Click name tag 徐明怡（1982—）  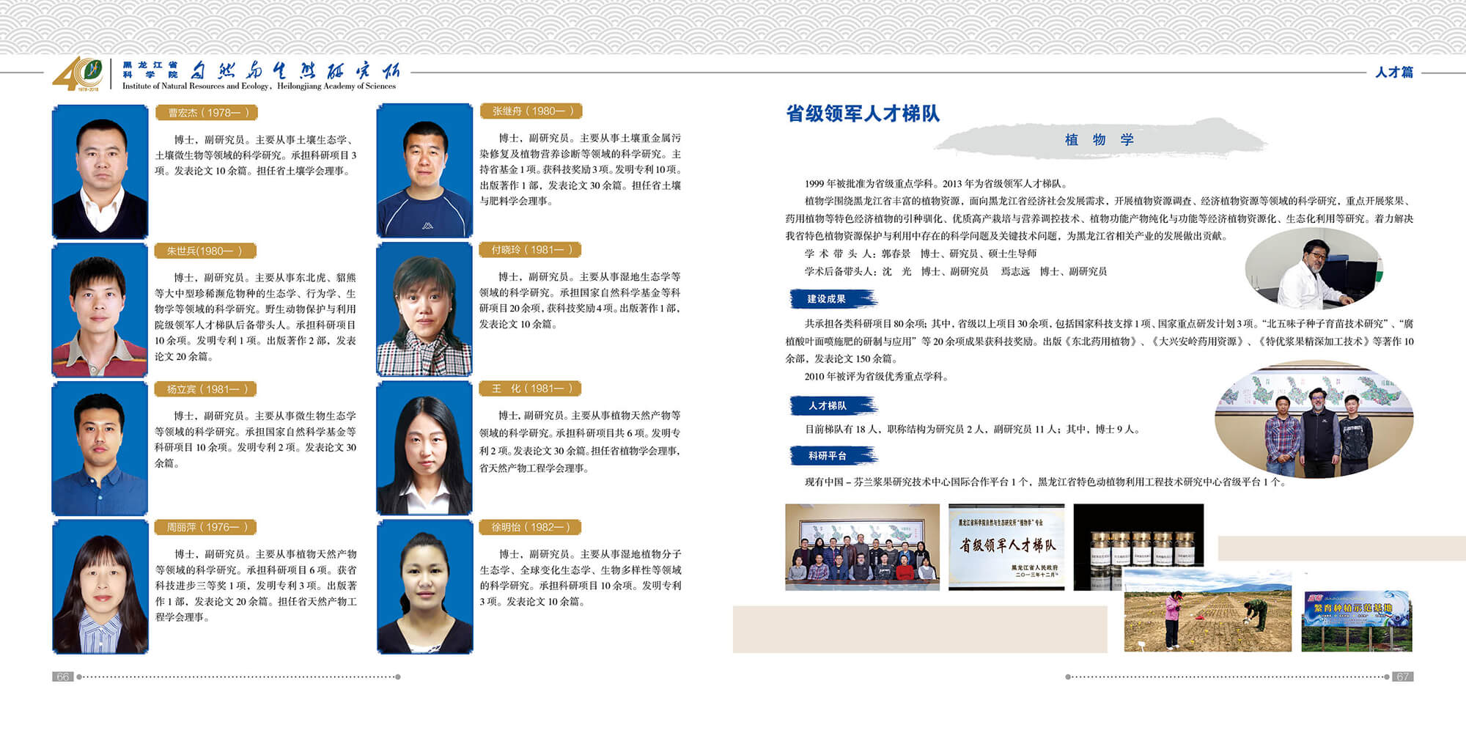[x=531, y=527]
